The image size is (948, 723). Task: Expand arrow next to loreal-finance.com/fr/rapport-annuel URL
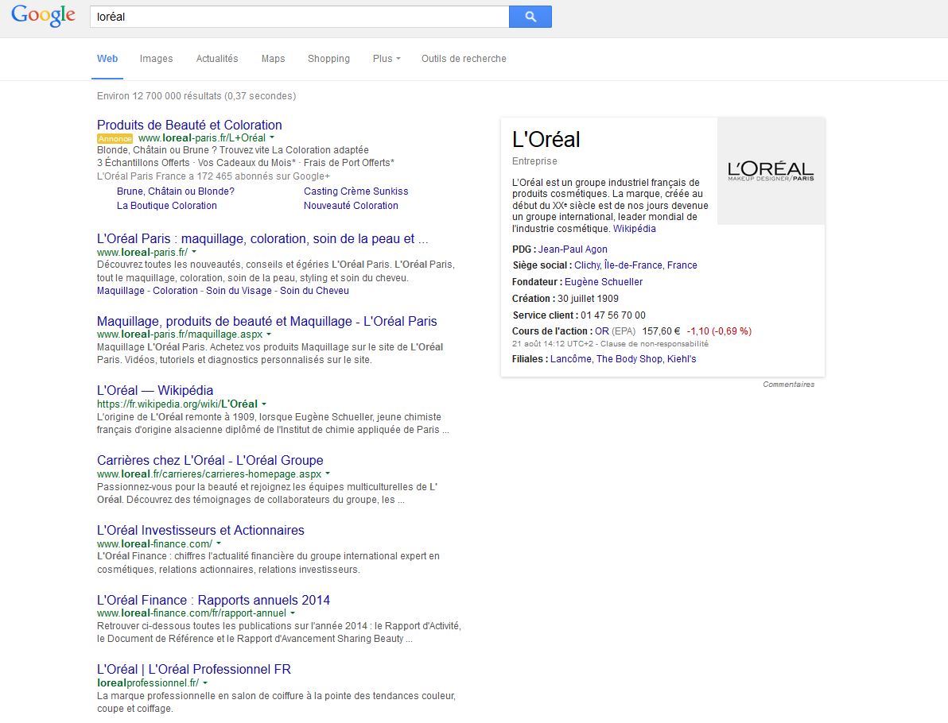coord(293,613)
